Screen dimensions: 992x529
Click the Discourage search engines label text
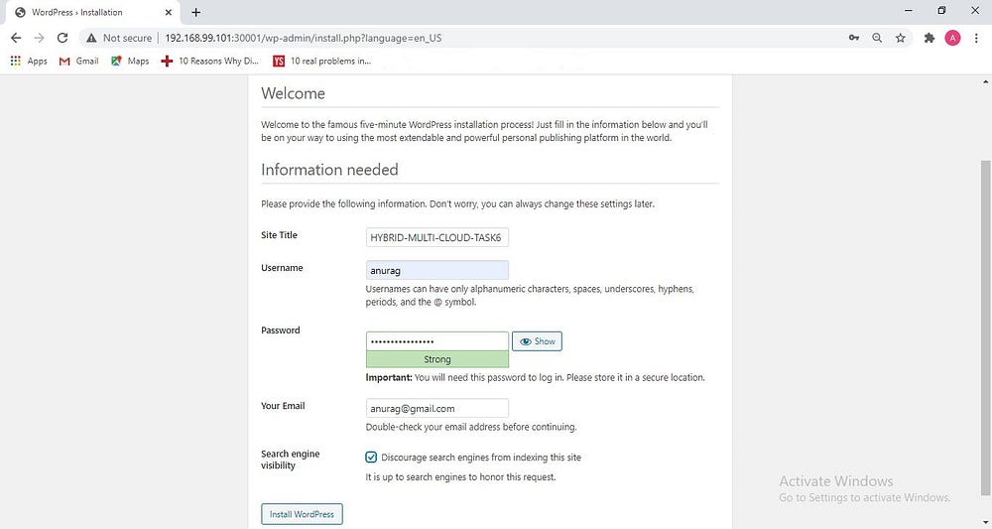pos(481,457)
